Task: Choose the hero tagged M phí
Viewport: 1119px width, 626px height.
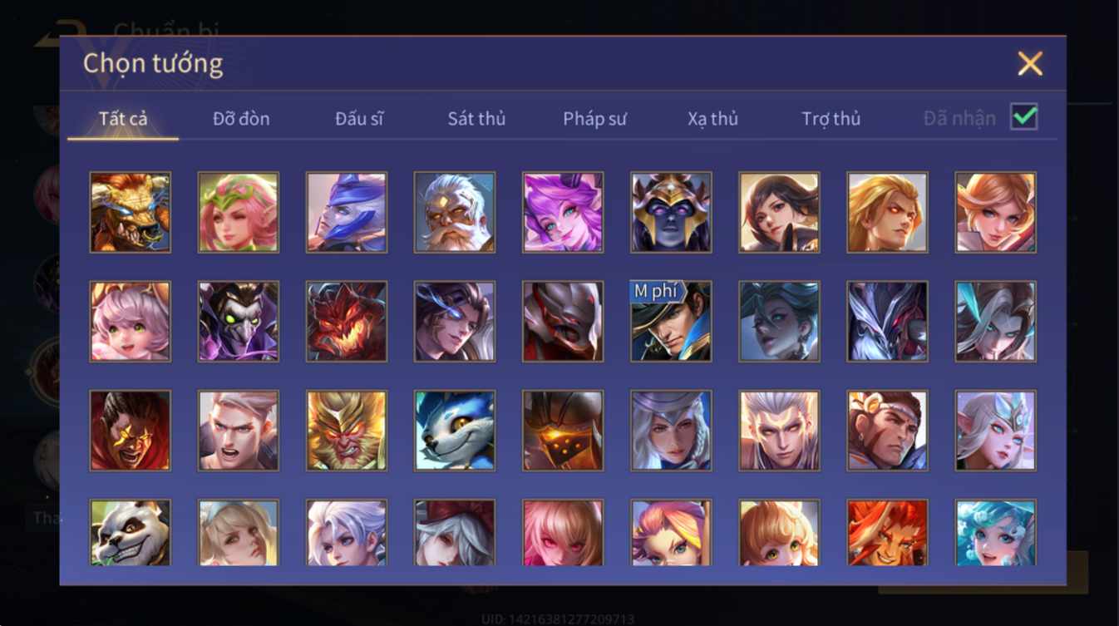Action: point(671,321)
